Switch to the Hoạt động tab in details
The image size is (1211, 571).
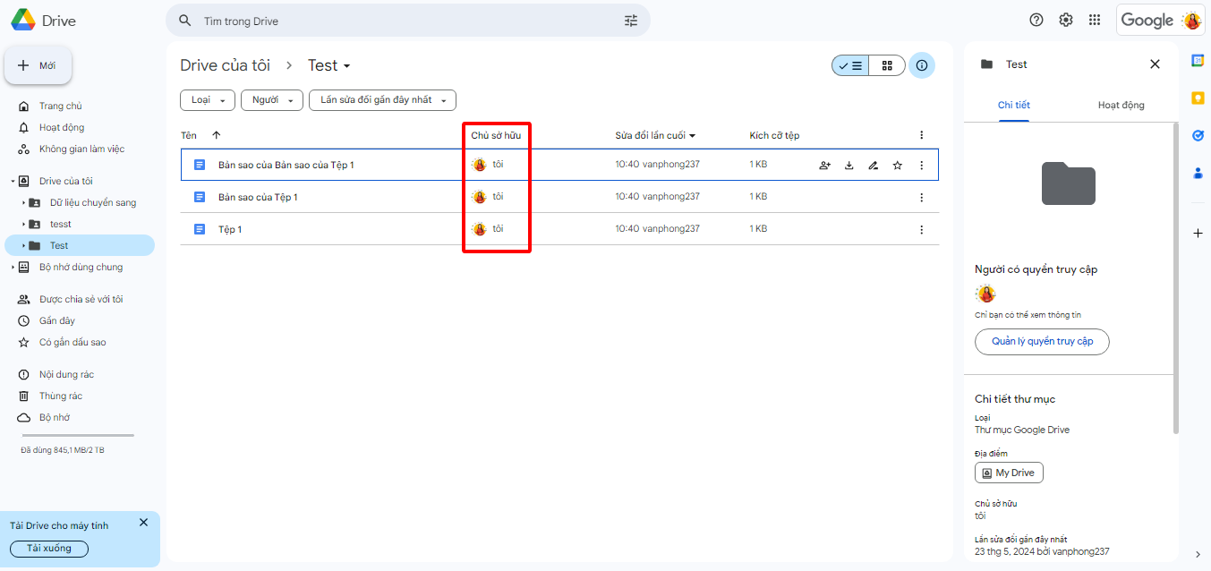tap(1121, 106)
